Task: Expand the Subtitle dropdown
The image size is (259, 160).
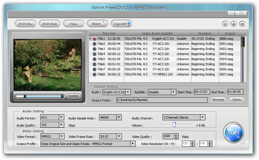Action: (x=173, y=92)
